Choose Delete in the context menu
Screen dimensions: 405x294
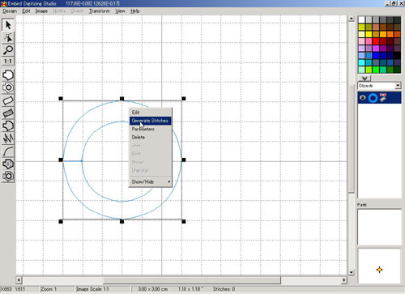[x=151, y=137]
